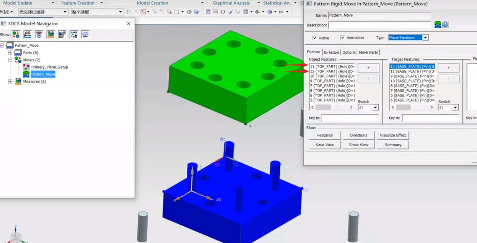Uncheck the Animation checkbox
This screenshot has height=243, width=477.
pyautogui.click(x=342, y=38)
